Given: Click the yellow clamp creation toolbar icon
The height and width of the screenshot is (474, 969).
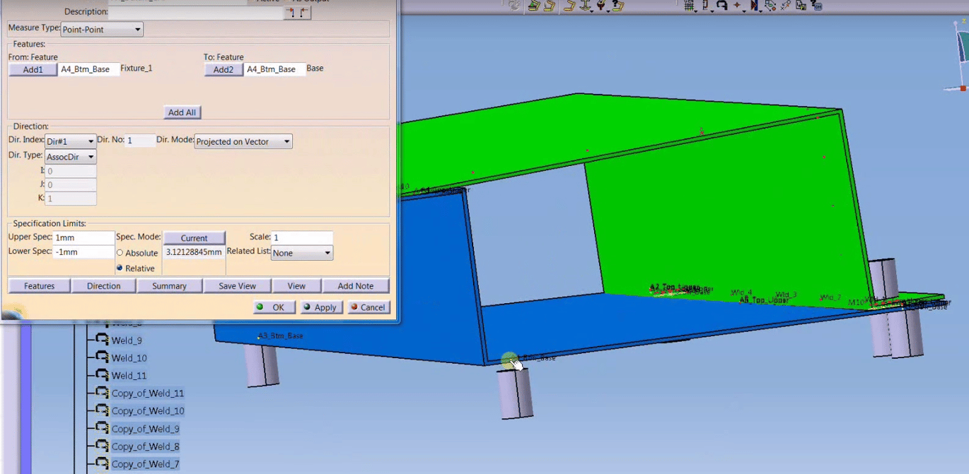Looking at the screenshot, I should (x=569, y=6).
